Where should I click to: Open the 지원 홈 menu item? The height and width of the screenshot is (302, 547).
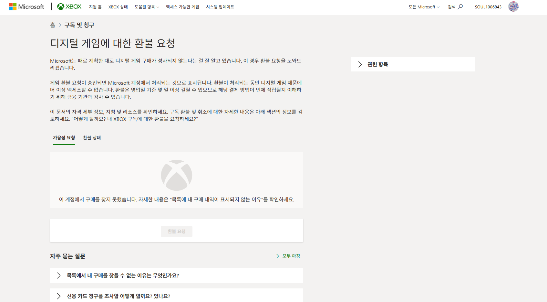tap(95, 7)
